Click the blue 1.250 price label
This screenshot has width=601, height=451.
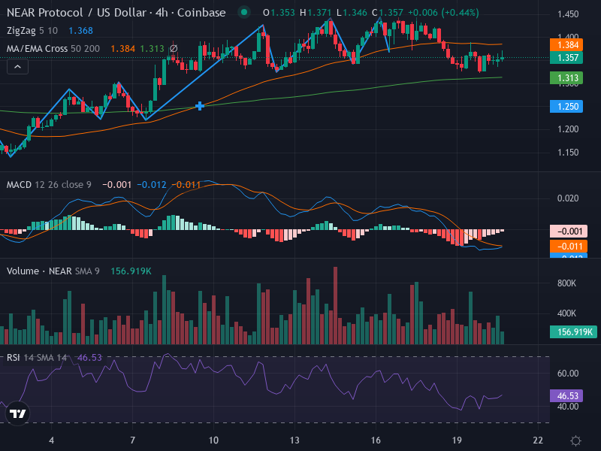(566, 106)
